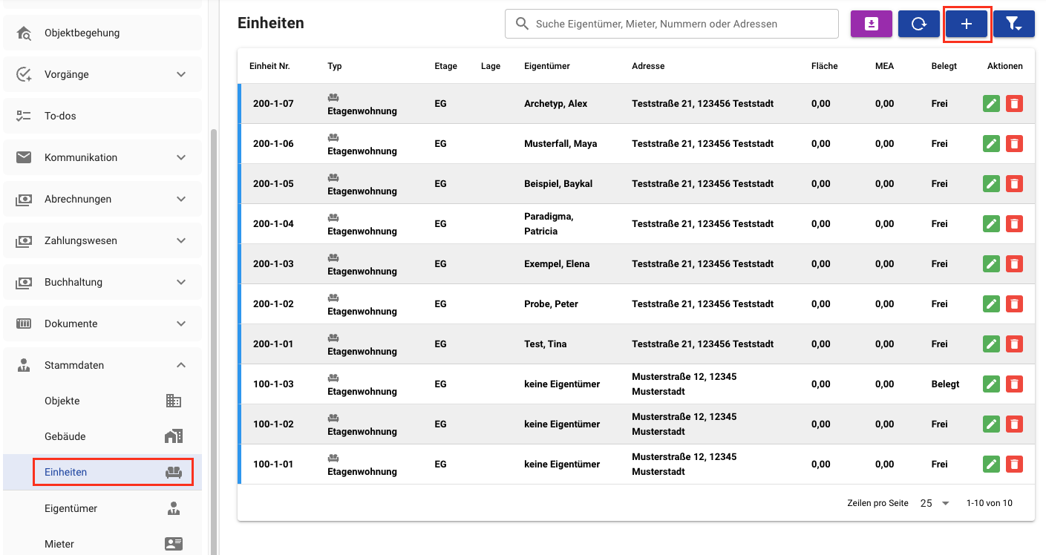Go to Gebäude under Stammdaten

(x=102, y=436)
